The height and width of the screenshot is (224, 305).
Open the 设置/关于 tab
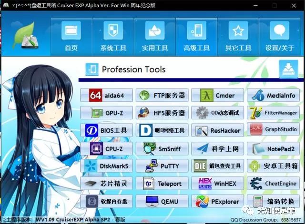tap(280, 37)
